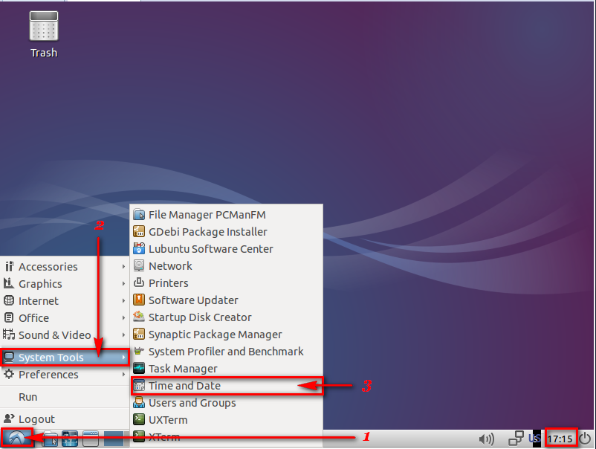The height and width of the screenshot is (449, 596).
Task: Open Time and Date settings
Action: click(227, 386)
